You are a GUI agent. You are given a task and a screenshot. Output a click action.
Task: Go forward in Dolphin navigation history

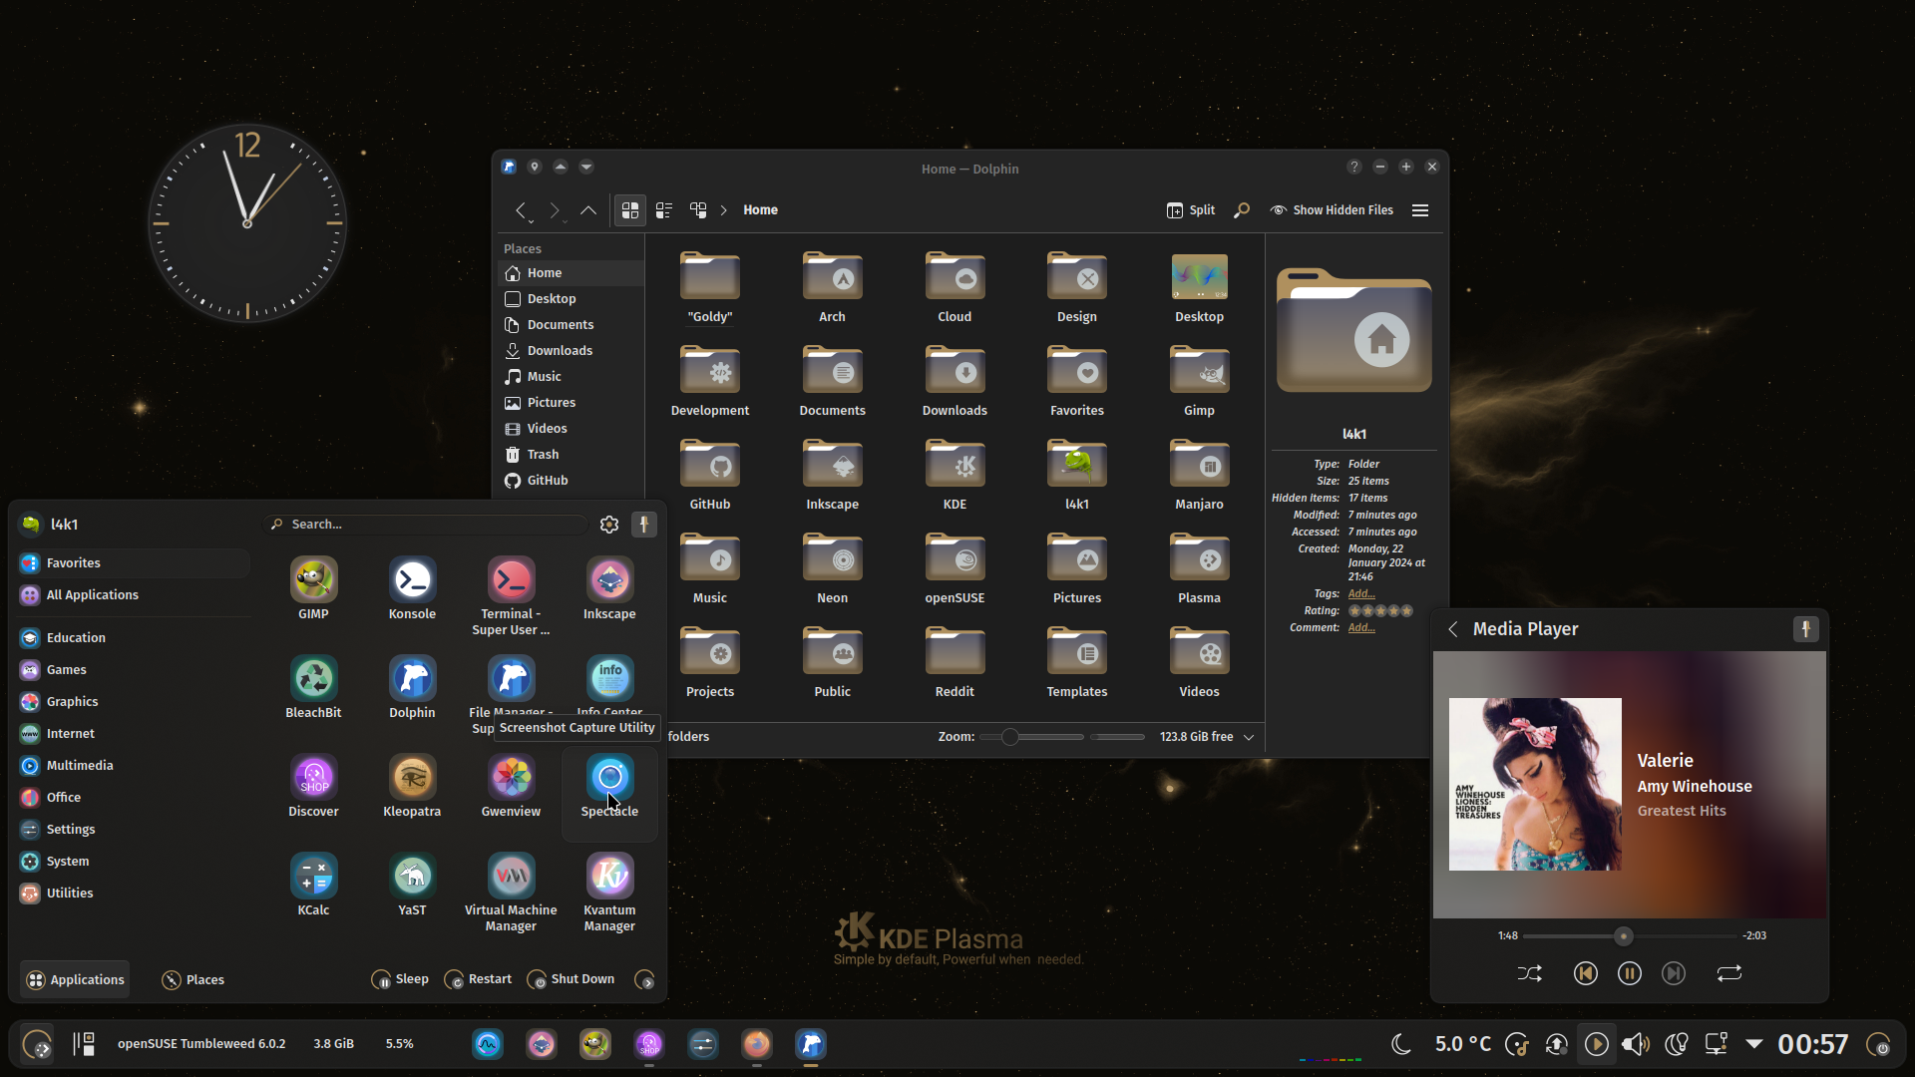pos(555,210)
